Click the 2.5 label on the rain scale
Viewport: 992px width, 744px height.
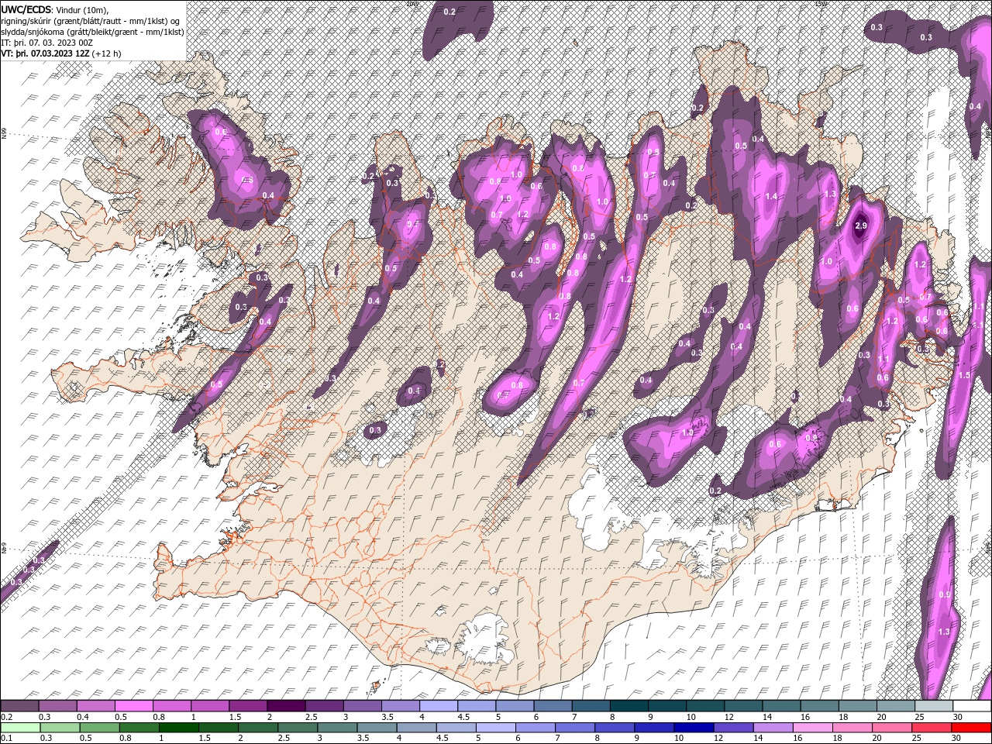tap(284, 738)
